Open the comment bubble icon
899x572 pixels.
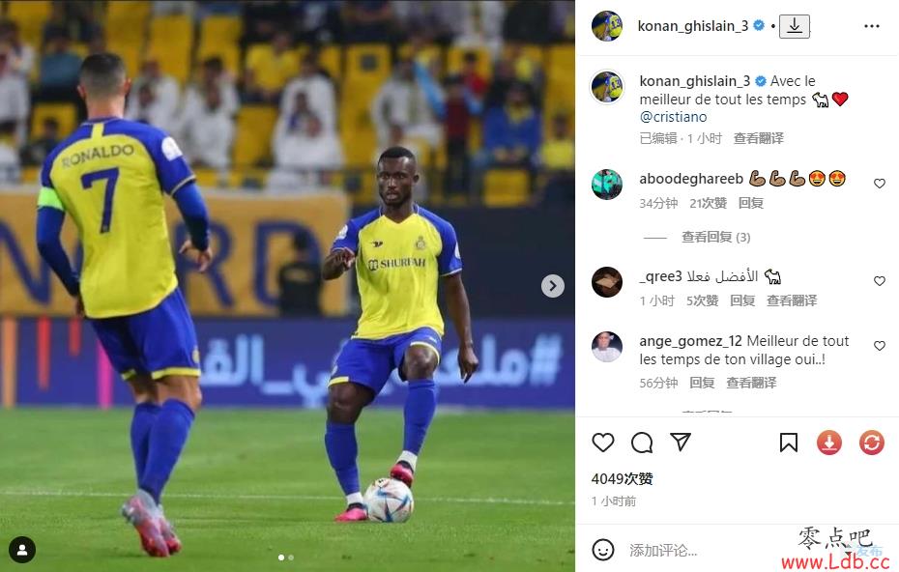pos(642,443)
